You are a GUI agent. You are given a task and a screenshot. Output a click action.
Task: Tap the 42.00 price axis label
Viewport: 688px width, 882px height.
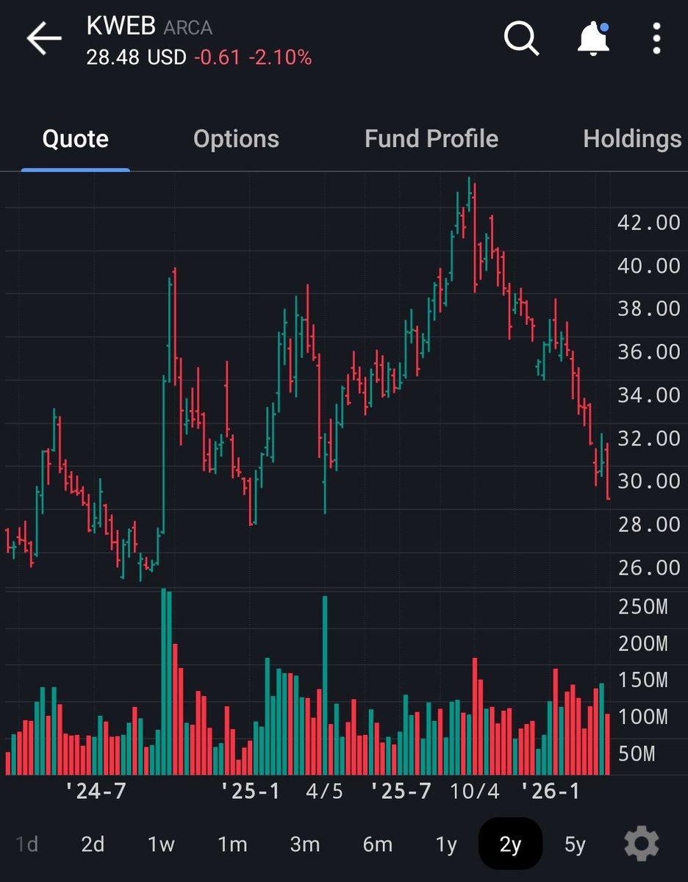coord(649,223)
